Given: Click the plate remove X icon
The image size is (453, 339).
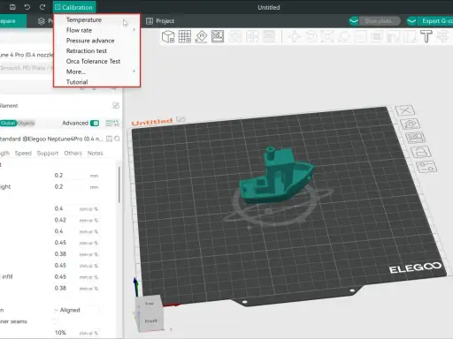Looking at the screenshot, I should 405,110.
